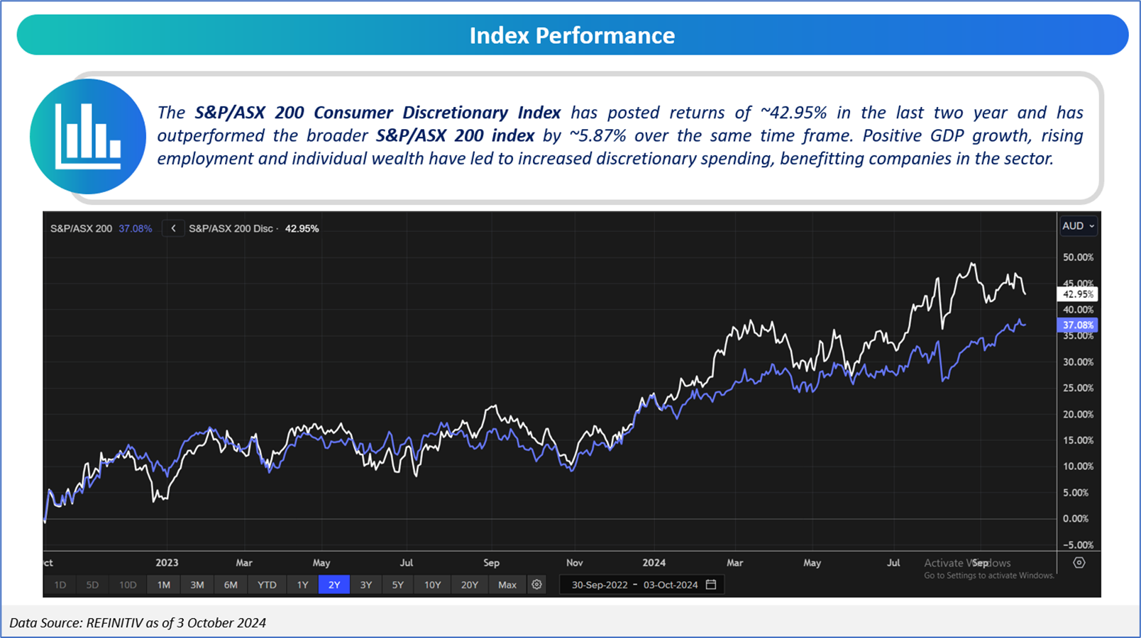Open range settings gear icon
The height and width of the screenshot is (638, 1141).
pyautogui.click(x=537, y=585)
